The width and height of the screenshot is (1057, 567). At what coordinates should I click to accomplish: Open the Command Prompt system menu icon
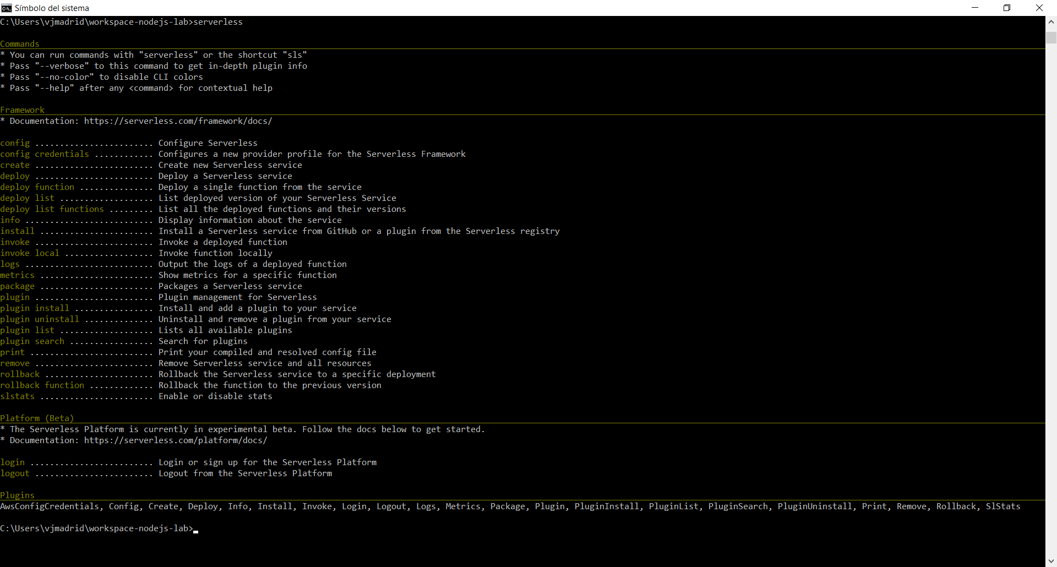pos(7,8)
